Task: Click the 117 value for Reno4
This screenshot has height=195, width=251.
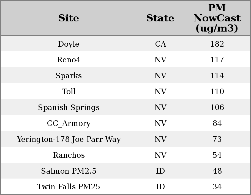Action: (x=217, y=60)
